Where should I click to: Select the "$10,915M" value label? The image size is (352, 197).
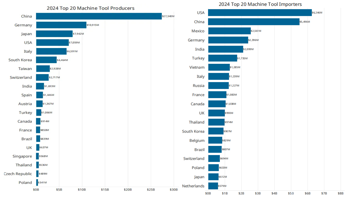click(93, 25)
